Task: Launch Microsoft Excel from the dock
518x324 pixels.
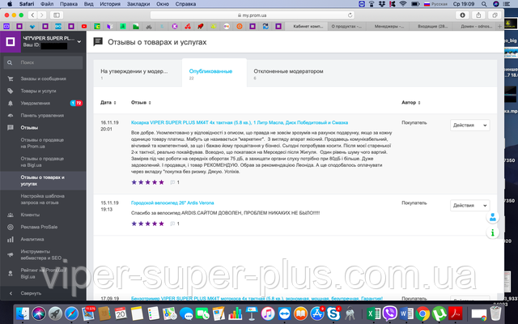Action: pyautogui.click(x=374, y=313)
